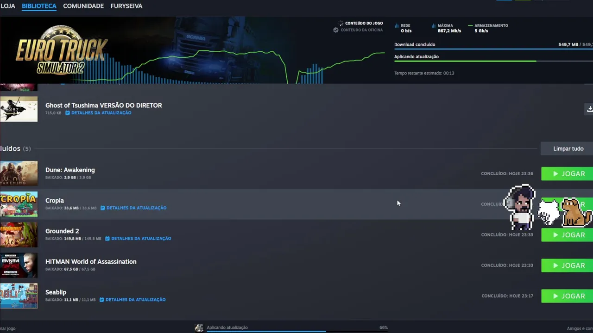This screenshot has height=333, width=593.
Task: Click the text Tempo restante estimado: 00:13
Action: coord(424,73)
